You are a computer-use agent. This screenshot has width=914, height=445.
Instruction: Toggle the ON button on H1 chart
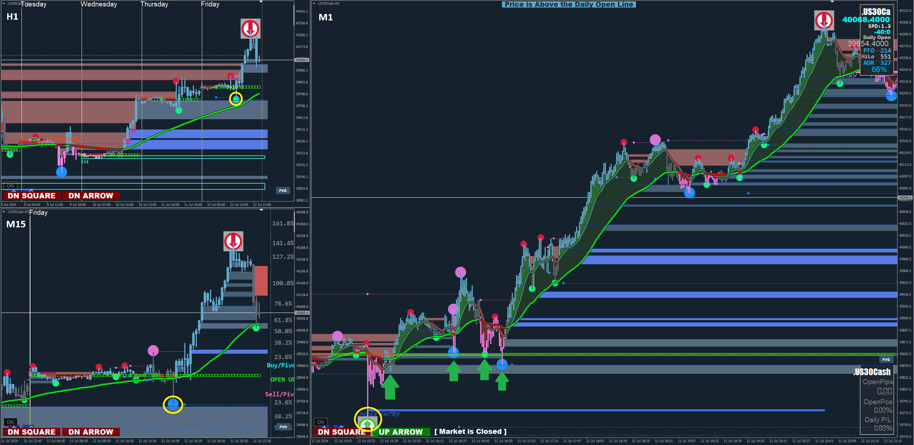[x=10, y=186]
